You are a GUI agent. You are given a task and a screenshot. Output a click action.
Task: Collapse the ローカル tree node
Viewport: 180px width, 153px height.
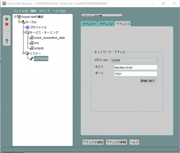pyautogui.click(x=19, y=22)
